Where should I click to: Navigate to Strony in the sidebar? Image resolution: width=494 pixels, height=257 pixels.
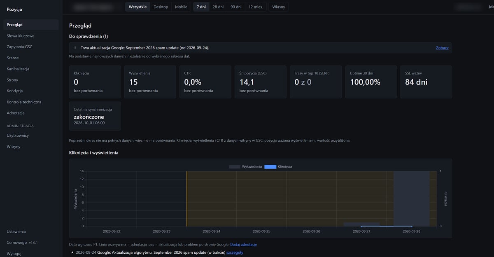click(x=31, y=80)
